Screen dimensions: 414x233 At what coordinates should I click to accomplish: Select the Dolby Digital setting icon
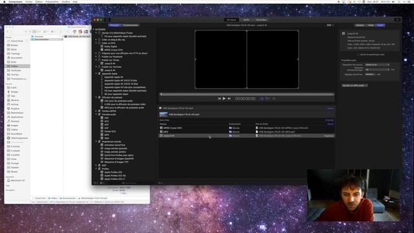pyautogui.click(x=102, y=47)
